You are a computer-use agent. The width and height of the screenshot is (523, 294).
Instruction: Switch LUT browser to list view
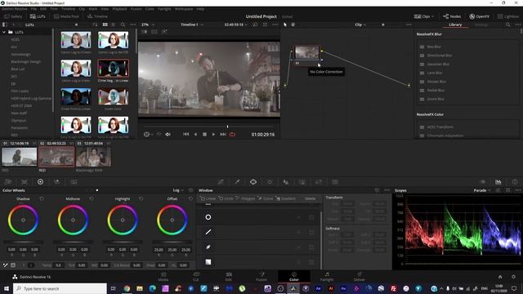click(x=113, y=24)
